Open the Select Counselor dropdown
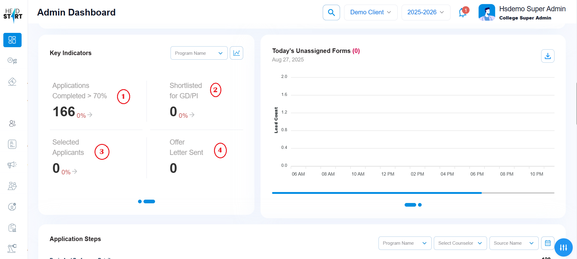Viewport: 577px width, 259px height. [460, 243]
